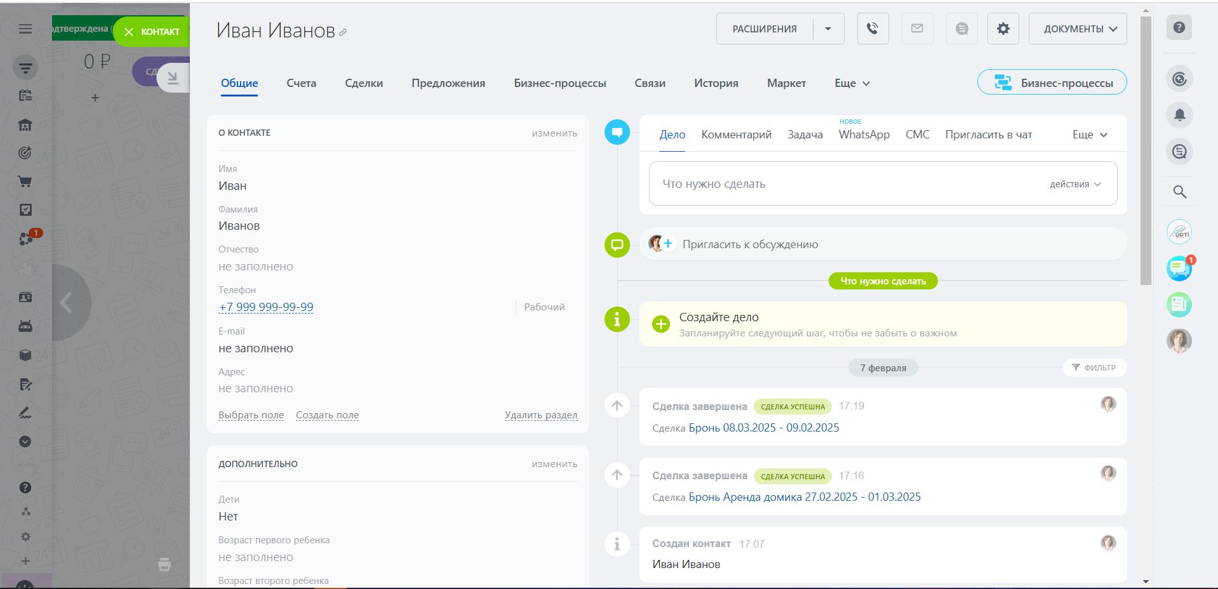Image resolution: width=1218 pixels, height=589 pixels.
Task: Click the email envelope icon button
Action: tap(917, 29)
